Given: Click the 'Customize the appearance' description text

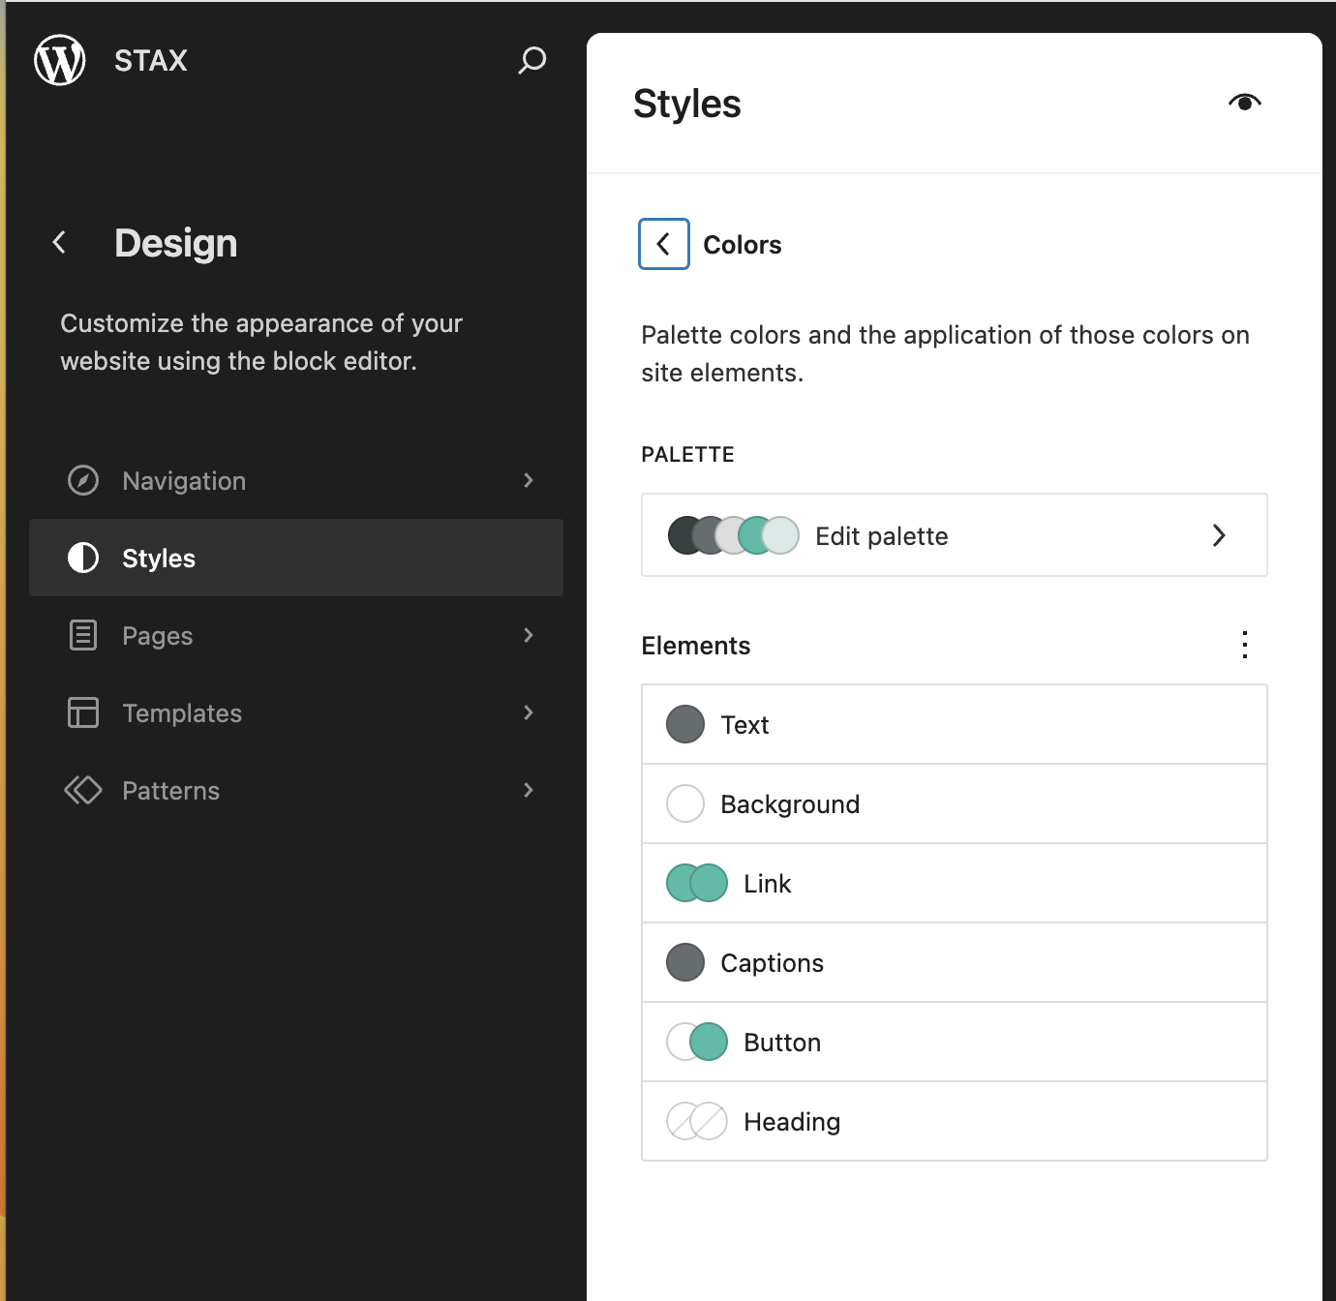Looking at the screenshot, I should (261, 342).
